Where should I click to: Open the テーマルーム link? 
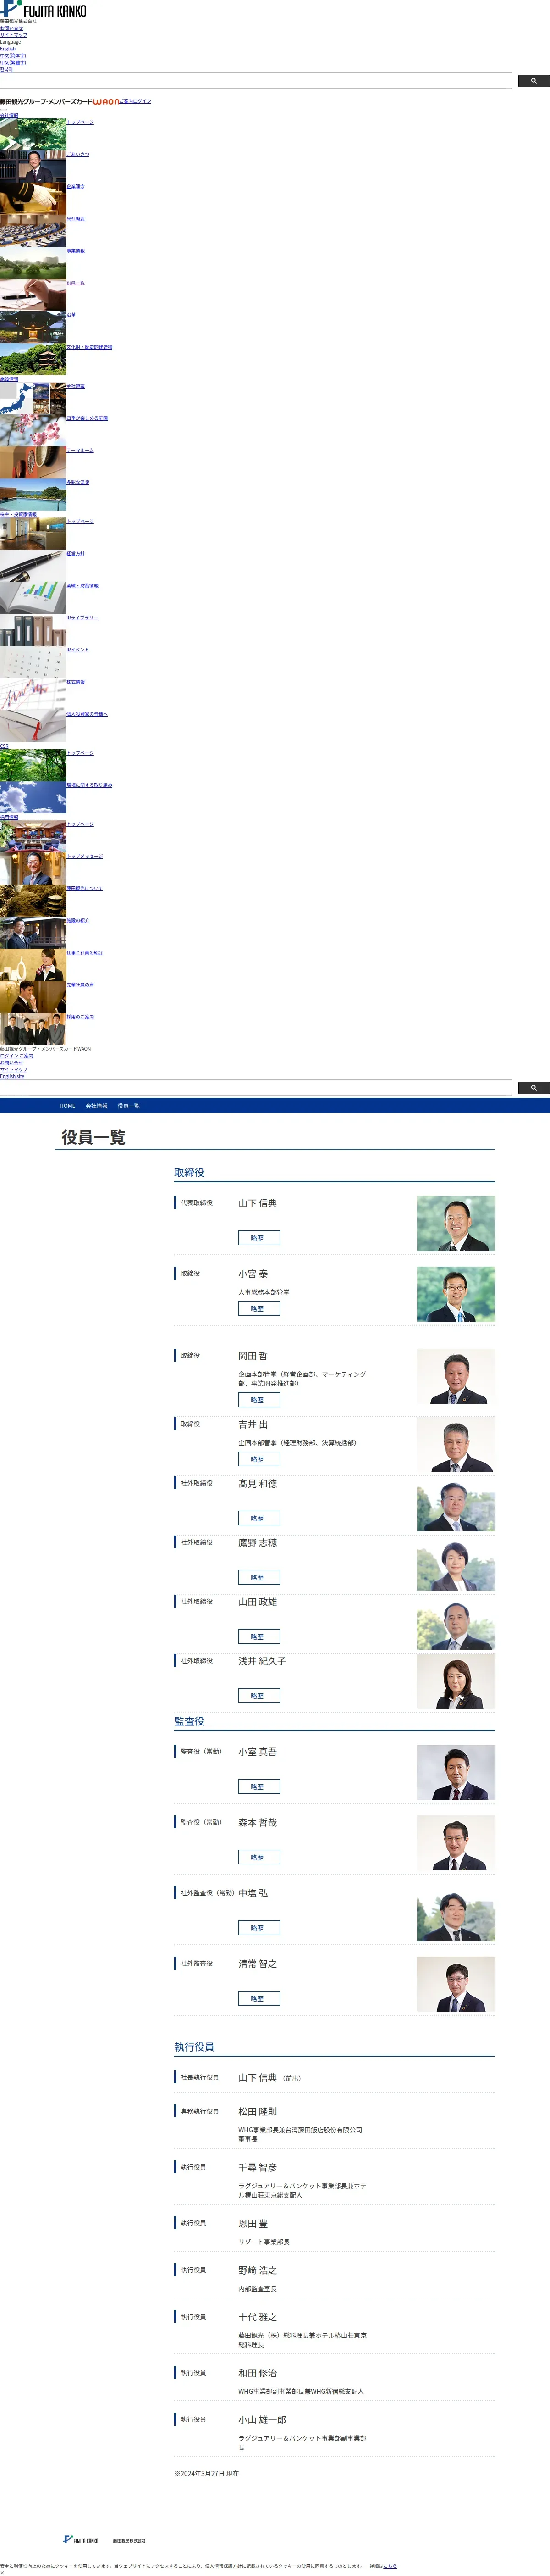[80, 450]
